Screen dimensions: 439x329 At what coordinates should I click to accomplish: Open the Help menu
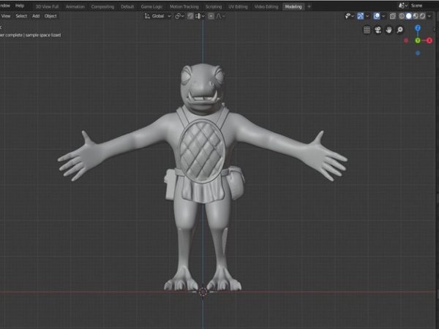tap(20, 6)
